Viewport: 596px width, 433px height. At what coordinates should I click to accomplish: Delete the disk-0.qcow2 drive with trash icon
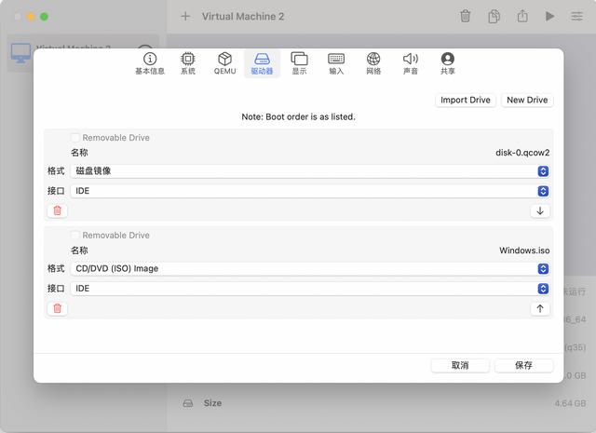(x=58, y=210)
